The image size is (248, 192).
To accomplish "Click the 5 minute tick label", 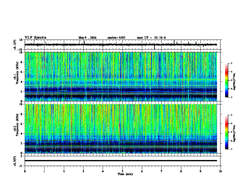I will point(122,171).
